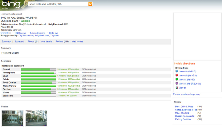Go to the Scorecard tab

(19, 41)
